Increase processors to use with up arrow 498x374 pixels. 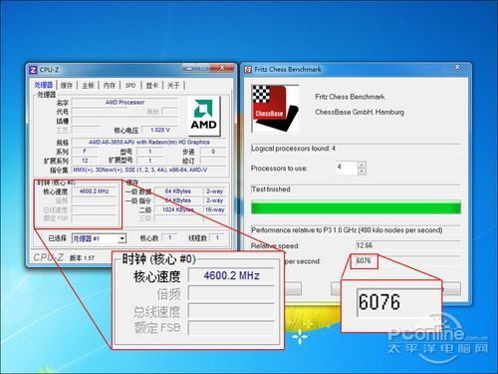point(362,165)
